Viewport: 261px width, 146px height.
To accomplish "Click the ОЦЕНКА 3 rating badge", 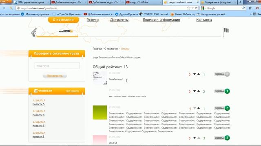I will (x=222, y=108).
